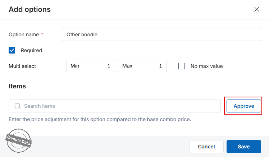Click the Required label text
The height and width of the screenshot is (157, 269).
coord(31,50)
